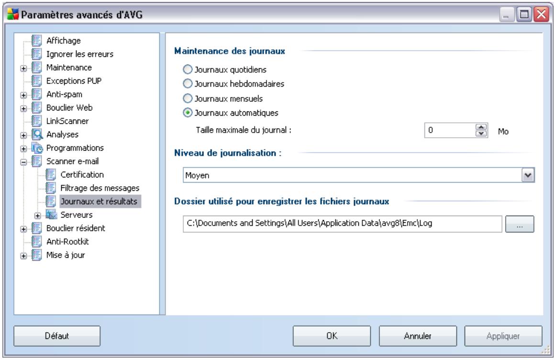
Task: Open LinkScanner settings item
Action: [x=67, y=121]
